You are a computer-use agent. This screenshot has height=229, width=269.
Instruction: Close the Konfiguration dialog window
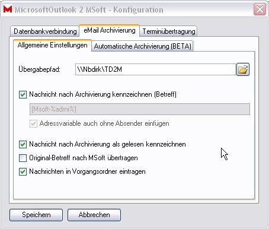(260, 9)
